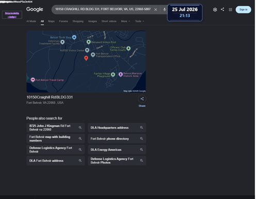258x199 pixels.
Task: Click the 10150 Craighill Rd BLDG 331 heading
Action: (50, 97)
